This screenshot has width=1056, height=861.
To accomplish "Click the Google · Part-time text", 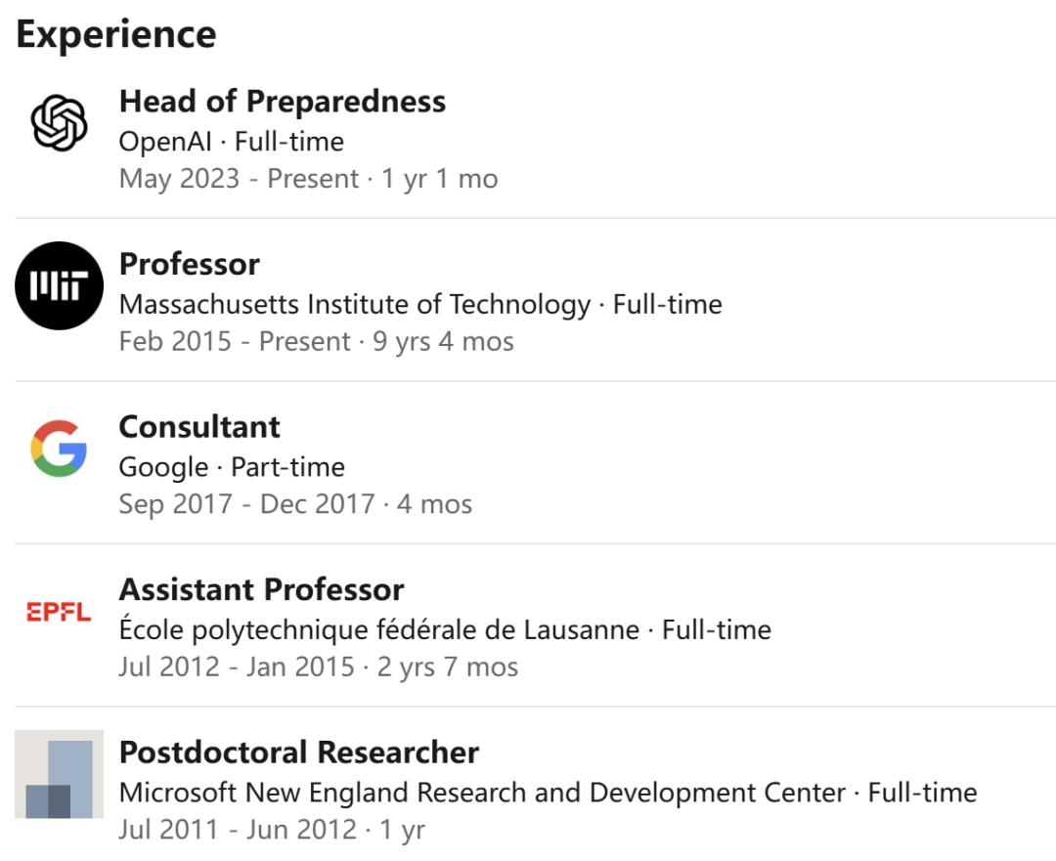I will [x=232, y=468].
